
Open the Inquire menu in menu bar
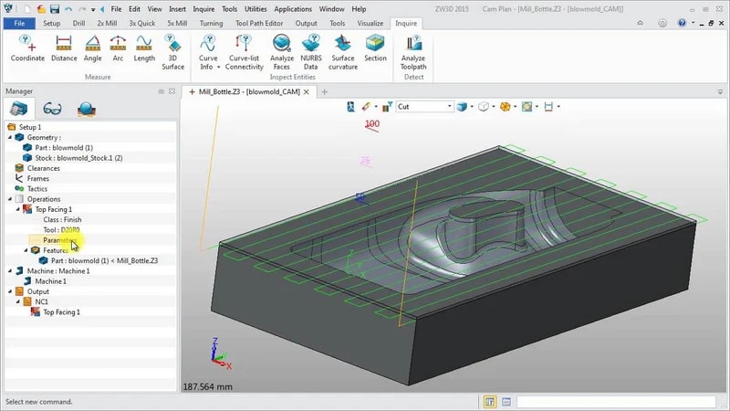(x=203, y=9)
